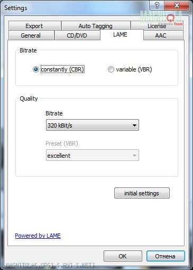The height and width of the screenshot is (270, 193).
Task: Switch to the AAC tab
Action: [x=163, y=35]
